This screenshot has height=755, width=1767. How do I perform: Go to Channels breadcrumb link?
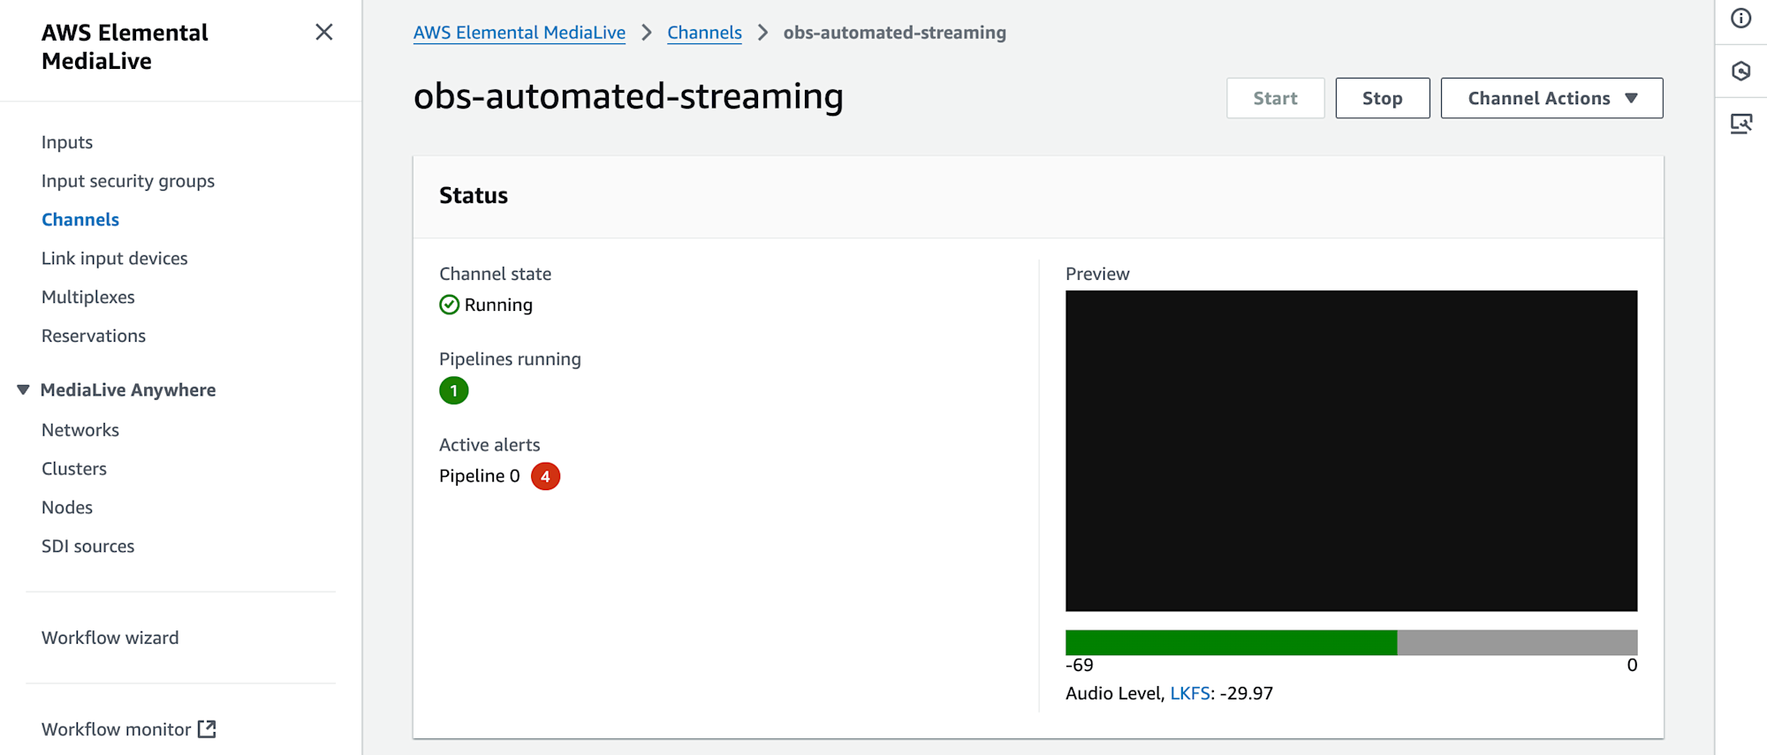pos(704,33)
